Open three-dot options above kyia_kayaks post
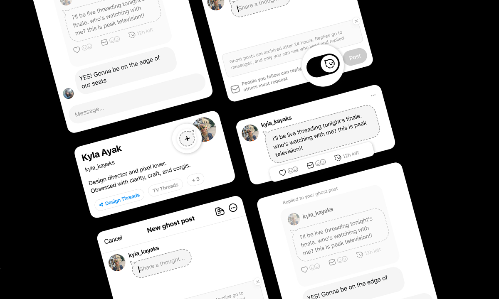The image size is (499, 299). click(x=373, y=95)
